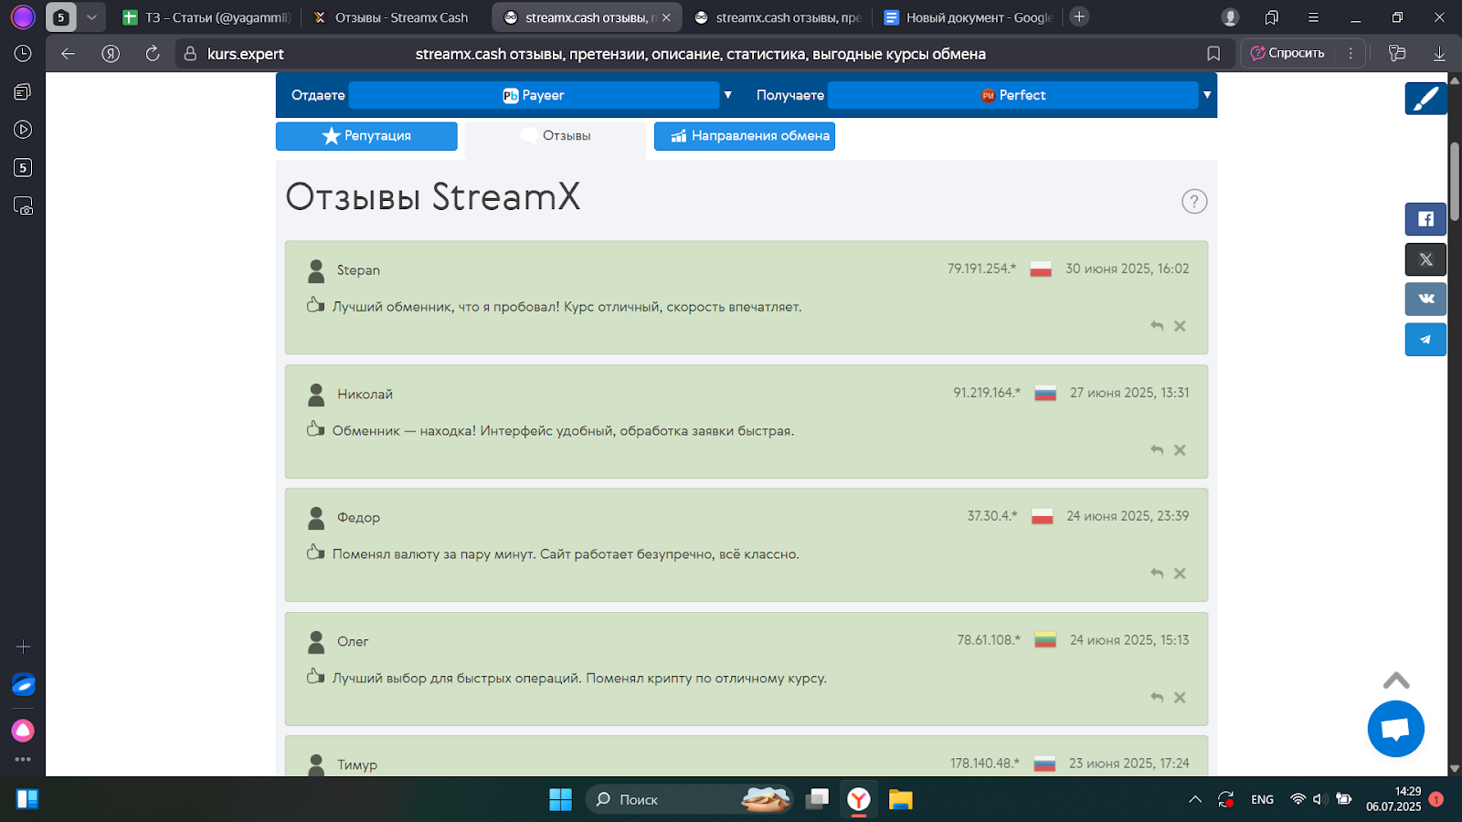Share page on VK
Image resolution: width=1462 pixels, height=822 pixels.
(1425, 299)
